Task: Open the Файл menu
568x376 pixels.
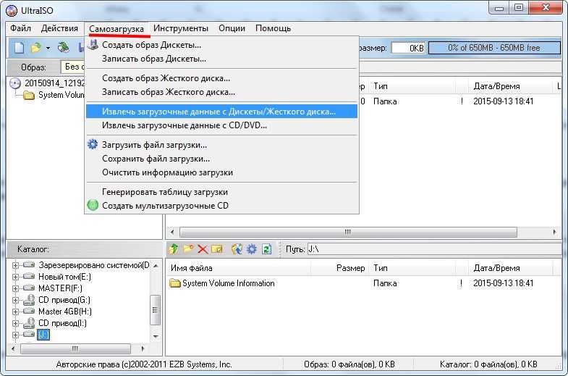Action: (x=20, y=28)
